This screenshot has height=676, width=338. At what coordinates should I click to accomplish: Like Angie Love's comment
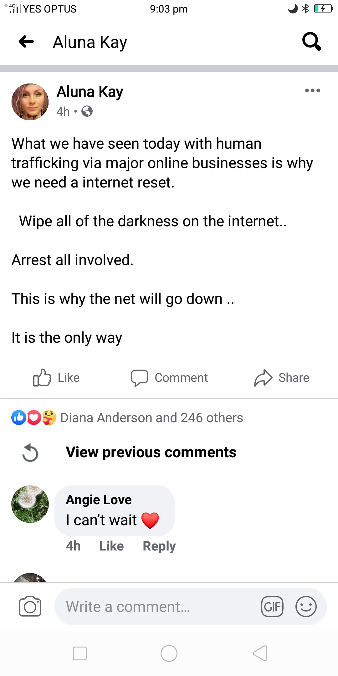111,546
